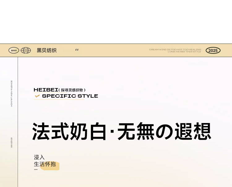Click the BMR oval logo badge
232x187 pixels.
pos(14,50)
